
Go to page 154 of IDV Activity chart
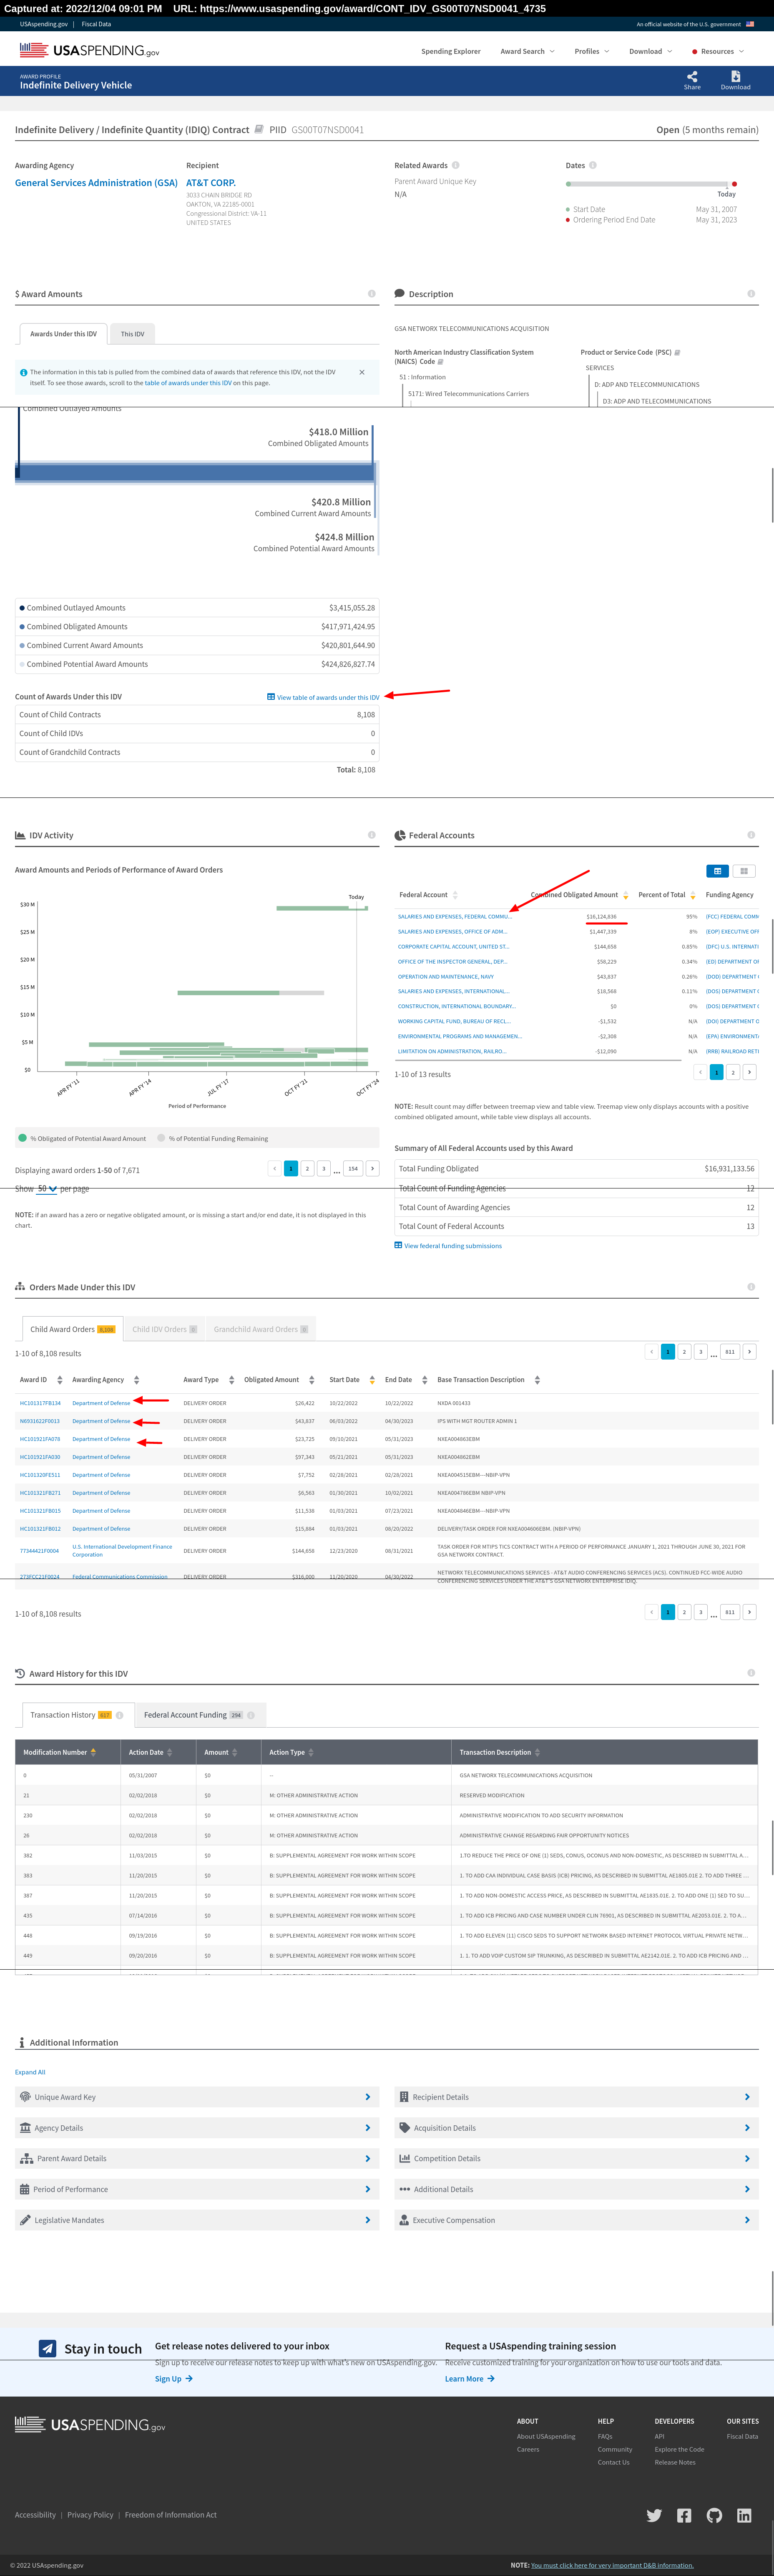[352, 1168]
